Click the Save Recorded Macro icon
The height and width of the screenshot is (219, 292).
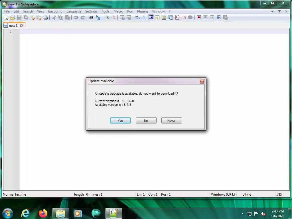[x=225, y=17]
